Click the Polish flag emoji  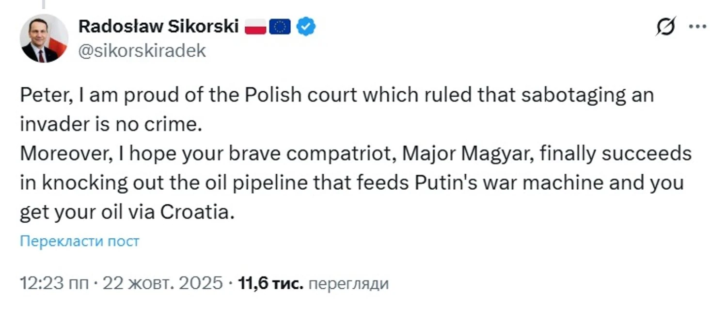coord(255,27)
